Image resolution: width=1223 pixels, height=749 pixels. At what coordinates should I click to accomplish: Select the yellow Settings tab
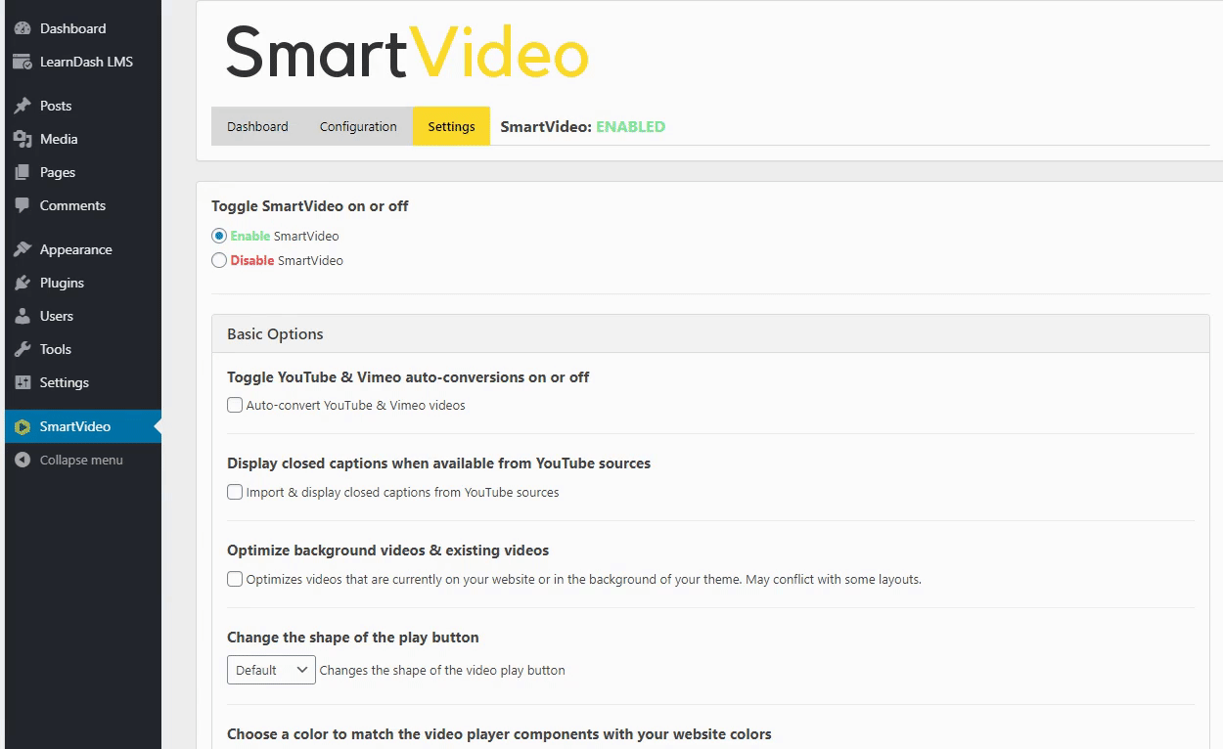[451, 126]
